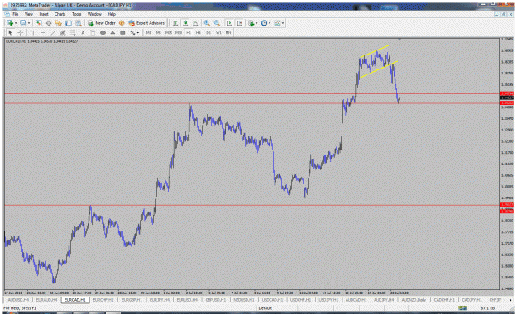This screenshot has width=517, height=314.
Task: Open the File menu
Action: click(x=16, y=14)
